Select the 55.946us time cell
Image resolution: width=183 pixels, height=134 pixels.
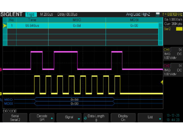(x=32, y=26)
